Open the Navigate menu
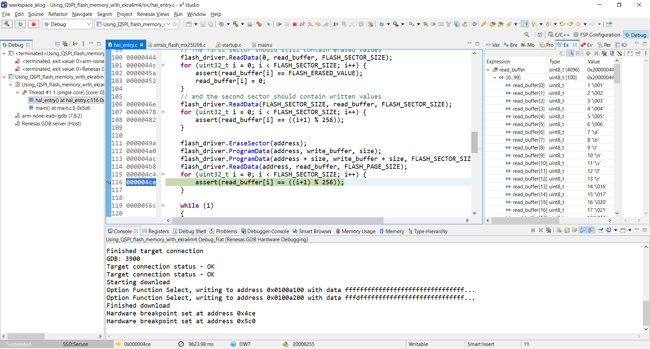The width and height of the screenshot is (650, 349). [82, 14]
